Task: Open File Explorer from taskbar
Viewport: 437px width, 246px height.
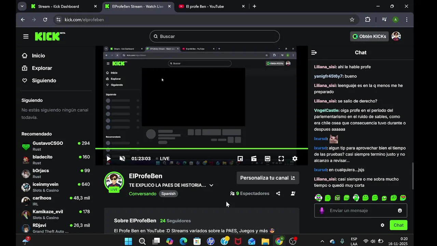Action: tap(265, 241)
